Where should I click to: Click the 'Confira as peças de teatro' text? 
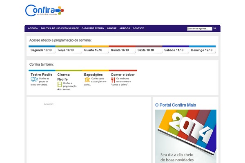click(x=40, y=81)
